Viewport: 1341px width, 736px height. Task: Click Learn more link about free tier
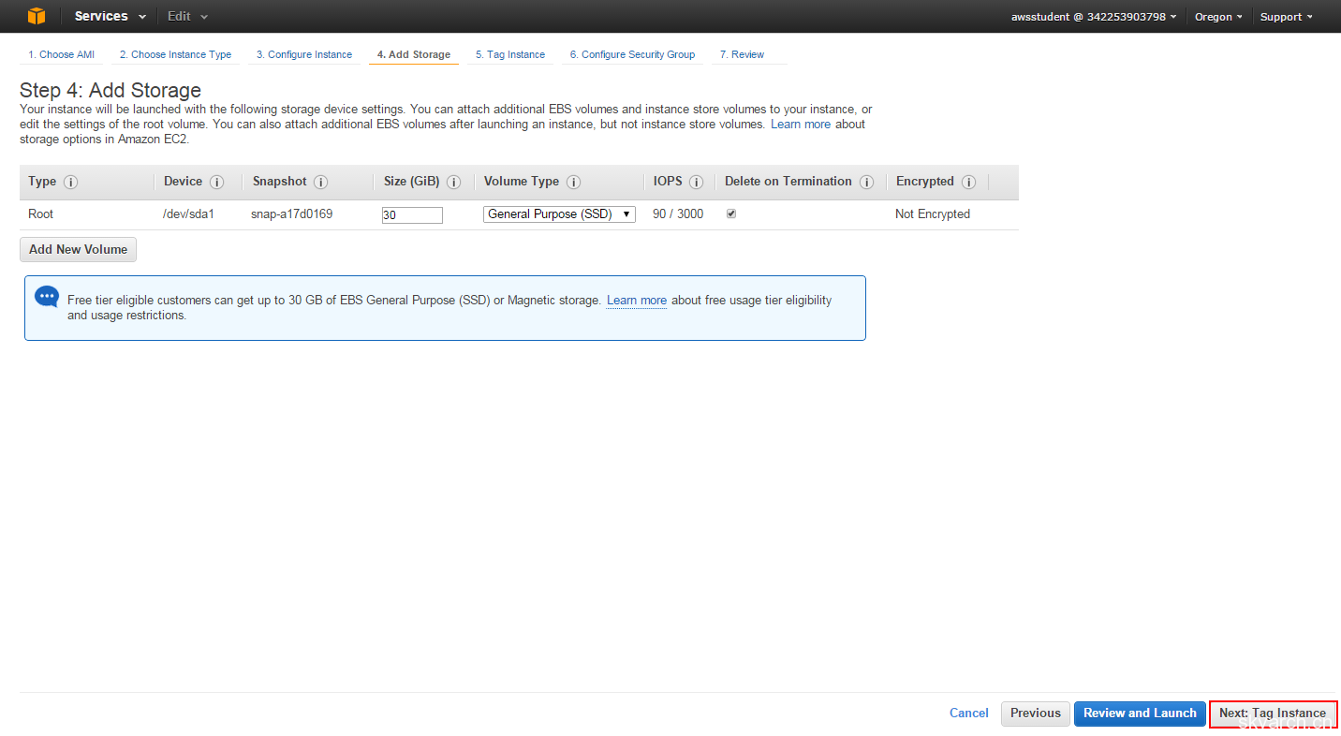click(637, 301)
